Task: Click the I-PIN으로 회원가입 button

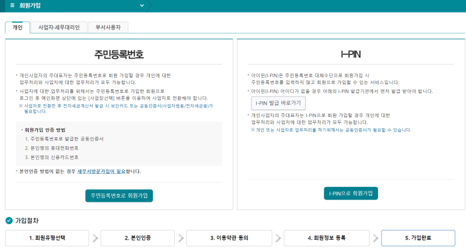Action: coord(351,193)
